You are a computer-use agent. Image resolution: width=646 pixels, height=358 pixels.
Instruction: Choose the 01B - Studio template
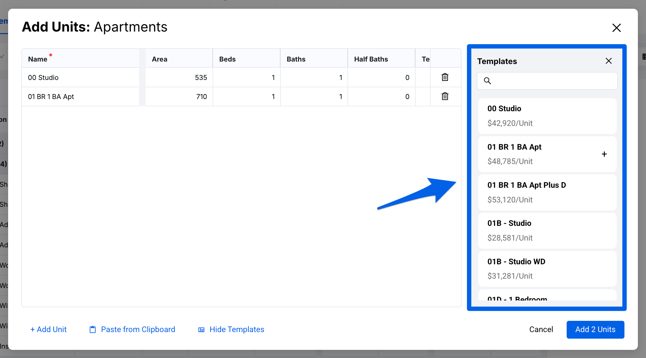coord(547,231)
